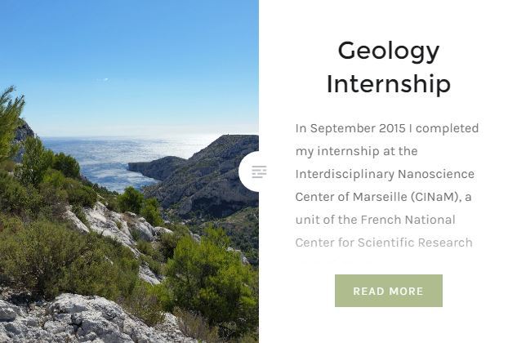Select the word "Internship" in the heading
This screenshot has width=517, height=343.
(389, 84)
